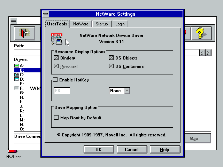This screenshot has height=167, width=223.
Task: Click the exit door icon in NWUser toolbar
Action: click(x=24, y=33)
